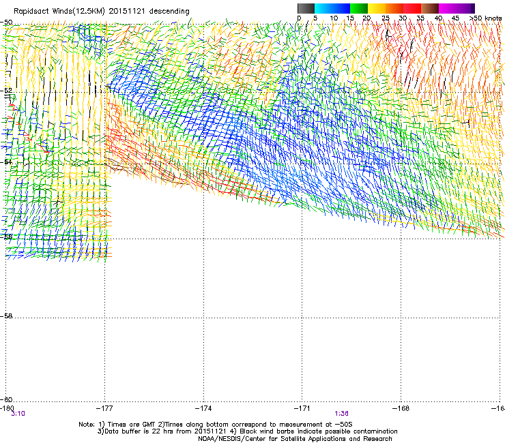
Task: Select the magenta 40-45 knots legend swatch
Action: tap(448, 8)
